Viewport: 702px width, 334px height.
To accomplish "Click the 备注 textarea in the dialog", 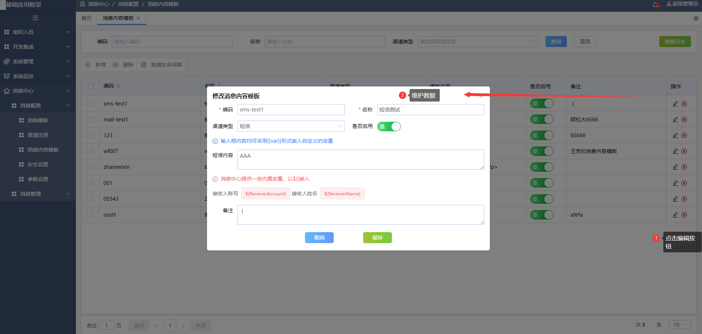I will (361, 215).
